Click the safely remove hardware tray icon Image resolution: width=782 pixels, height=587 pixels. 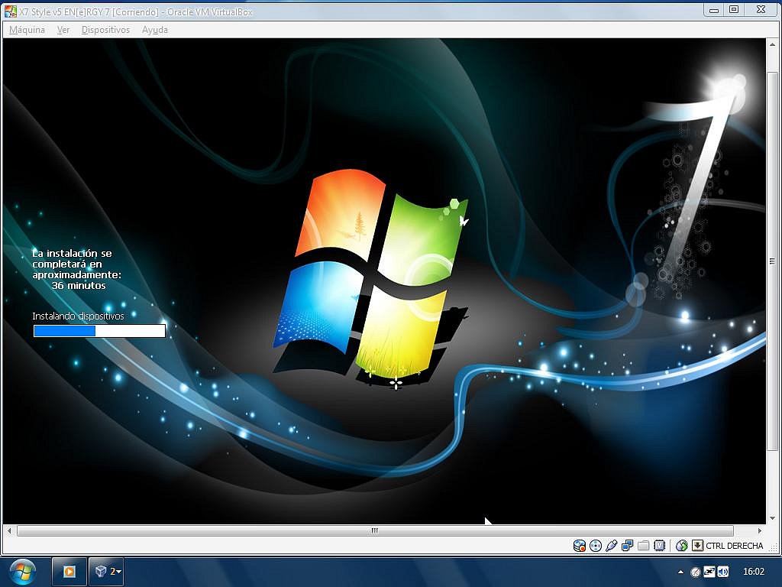[x=695, y=572]
